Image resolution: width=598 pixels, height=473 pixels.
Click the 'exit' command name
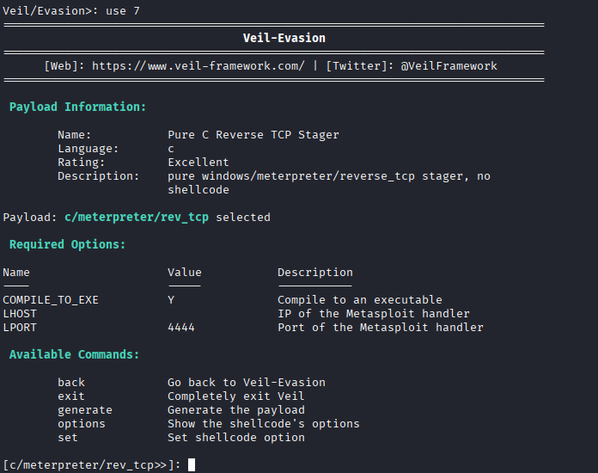(71, 396)
